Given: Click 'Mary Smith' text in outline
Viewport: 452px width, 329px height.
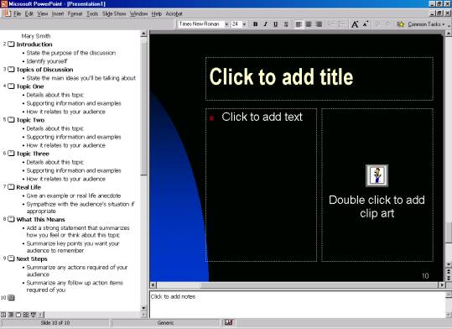Looking at the screenshot, I should coord(36,36).
